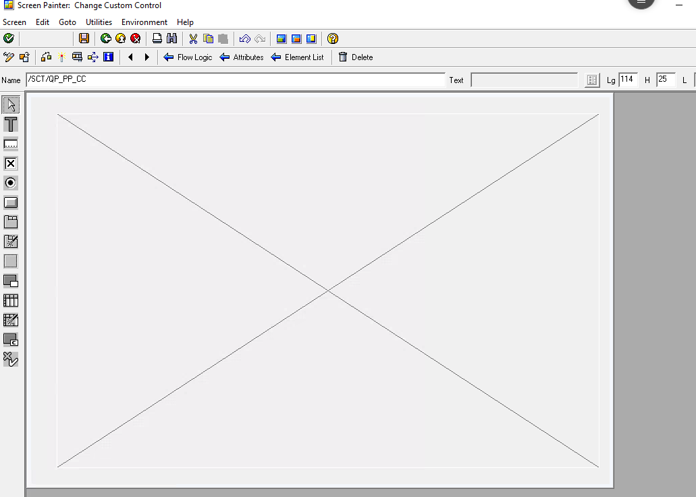The image size is (696, 497).
Task: Select the Radio button element tool
Action: coord(11,182)
